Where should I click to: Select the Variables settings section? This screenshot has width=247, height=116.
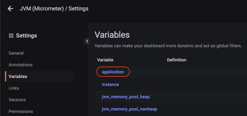tap(40, 76)
